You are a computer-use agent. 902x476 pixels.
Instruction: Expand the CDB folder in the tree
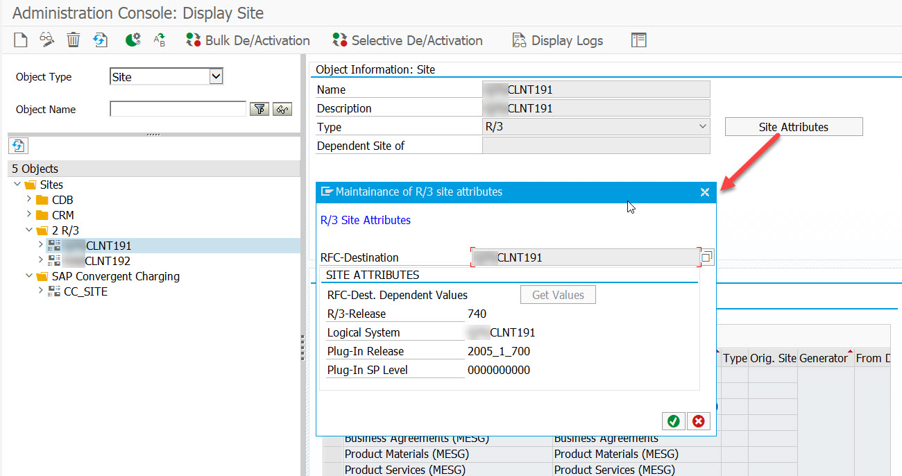click(x=28, y=200)
